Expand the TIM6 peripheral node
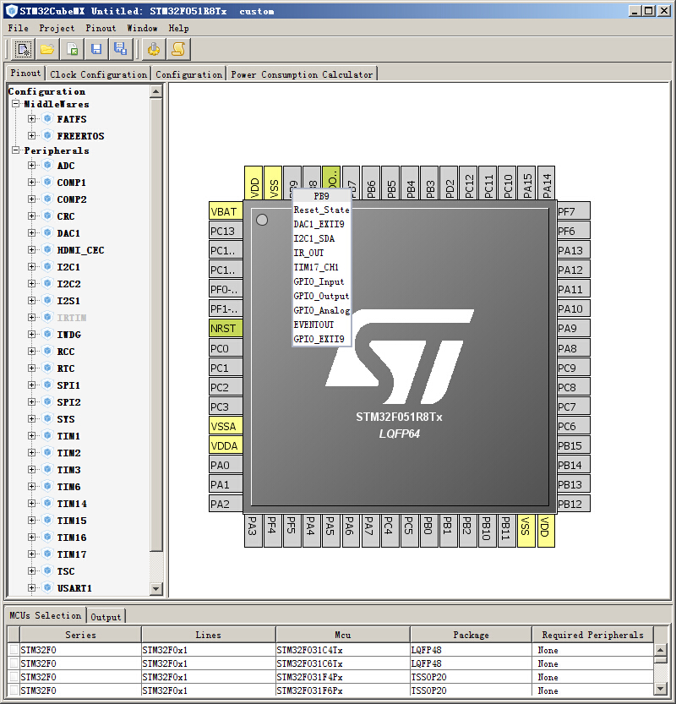The image size is (676, 704). 31,486
